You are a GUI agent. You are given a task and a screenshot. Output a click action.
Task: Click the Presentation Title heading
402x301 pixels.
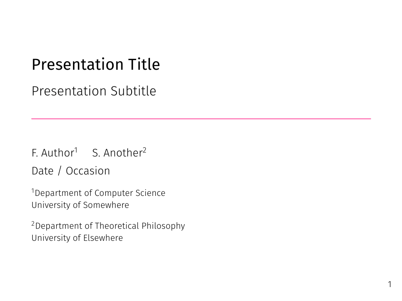click(x=96, y=64)
